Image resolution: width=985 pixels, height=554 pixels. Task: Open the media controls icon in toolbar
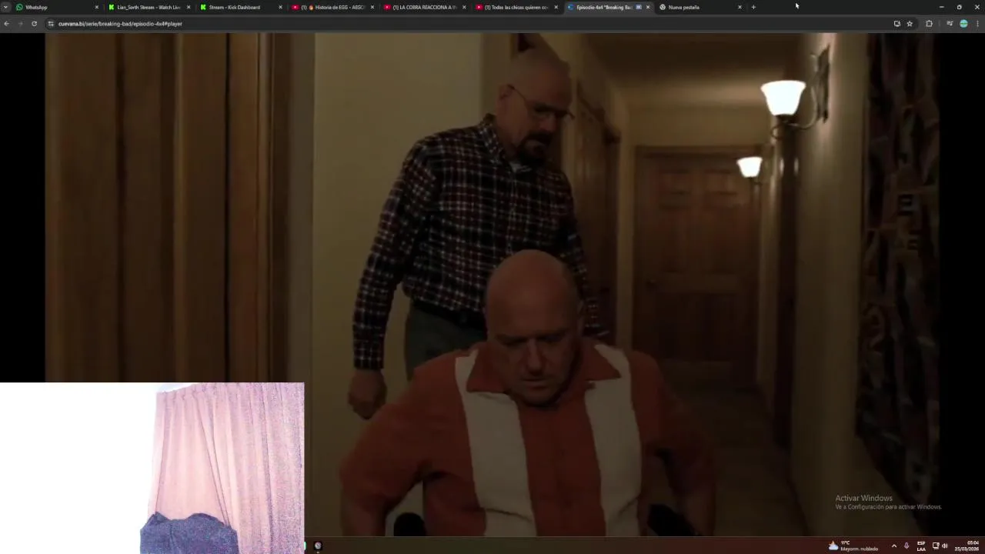(x=950, y=24)
